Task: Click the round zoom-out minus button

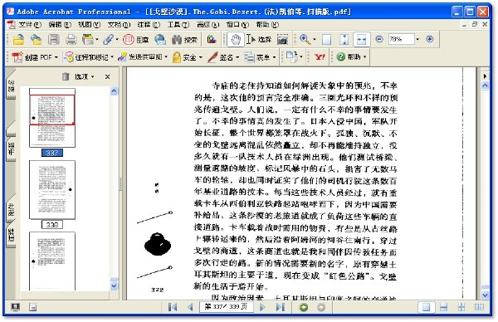Action: pyautogui.click(x=379, y=39)
